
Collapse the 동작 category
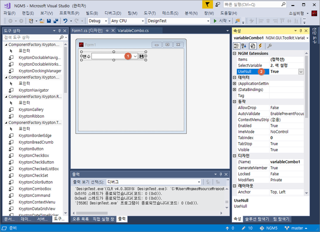point(234,102)
